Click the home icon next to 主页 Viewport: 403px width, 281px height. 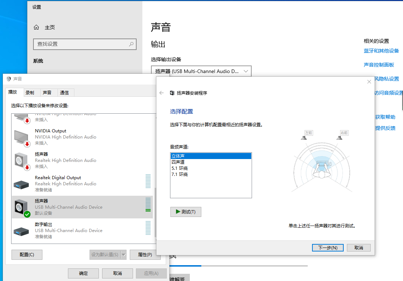pyautogui.click(x=36, y=27)
